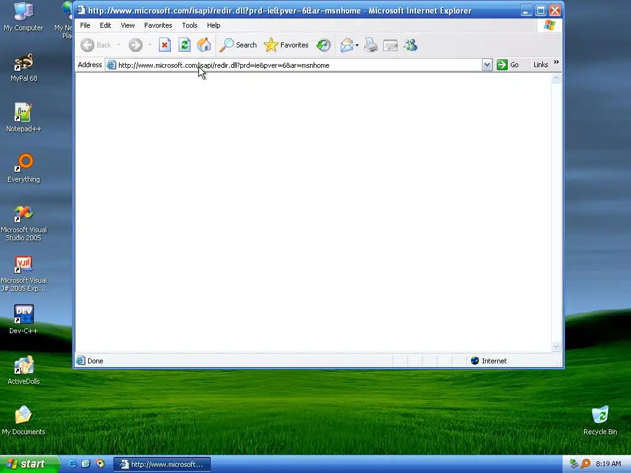This screenshot has width=631, height=473.
Task: Open the Start menu
Action: [30, 464]
